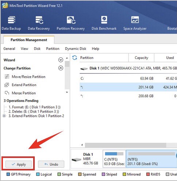Viewport: 177px width, 181px height.
Task: Click the partition list horizontal scrollbar thumb
Action: pos(126,145)
